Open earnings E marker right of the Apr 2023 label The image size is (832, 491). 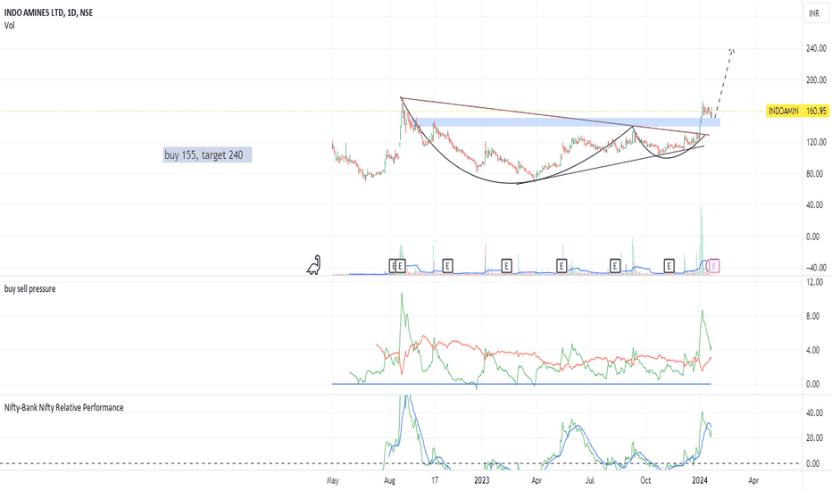tap(562, 266)
